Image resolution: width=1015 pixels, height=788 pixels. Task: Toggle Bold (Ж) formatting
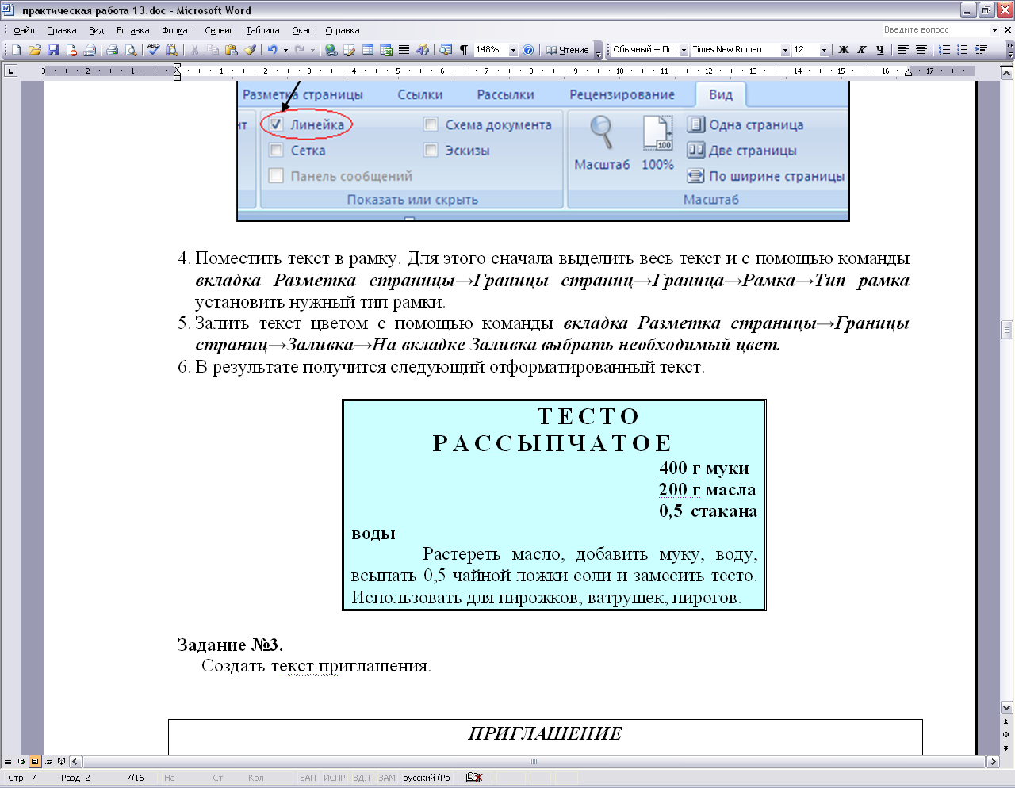(x=844, y=50)
